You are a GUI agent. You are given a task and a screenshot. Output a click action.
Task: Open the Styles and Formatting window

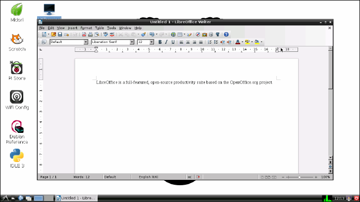click(x=44, y=42)
